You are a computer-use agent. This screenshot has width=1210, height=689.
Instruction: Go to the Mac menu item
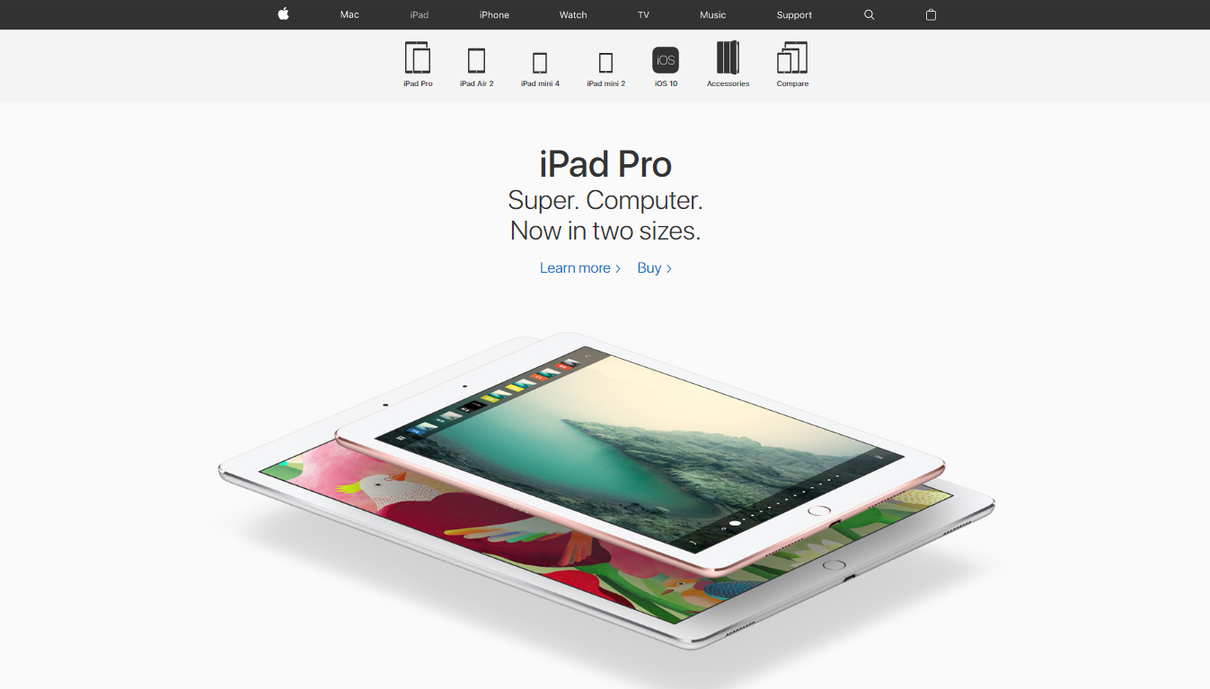click(349, 14)
